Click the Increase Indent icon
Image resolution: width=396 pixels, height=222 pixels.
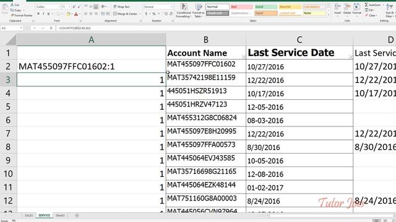(108, 14)
